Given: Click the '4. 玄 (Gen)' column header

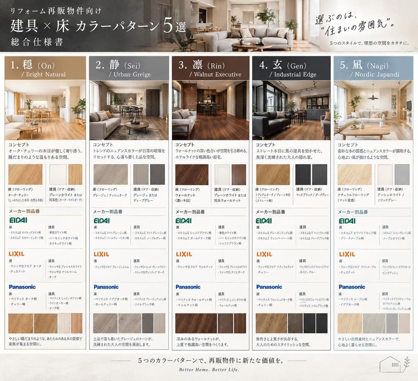Looking at the screenshot, I should tap(291, 68).
